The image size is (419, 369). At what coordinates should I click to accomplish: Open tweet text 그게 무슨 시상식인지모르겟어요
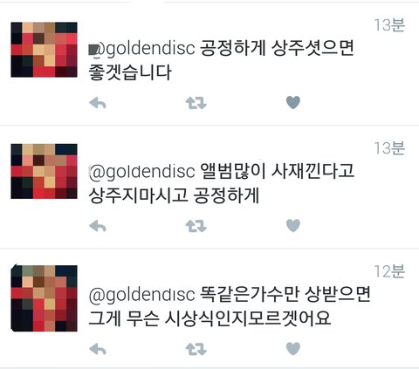point(209,318)
